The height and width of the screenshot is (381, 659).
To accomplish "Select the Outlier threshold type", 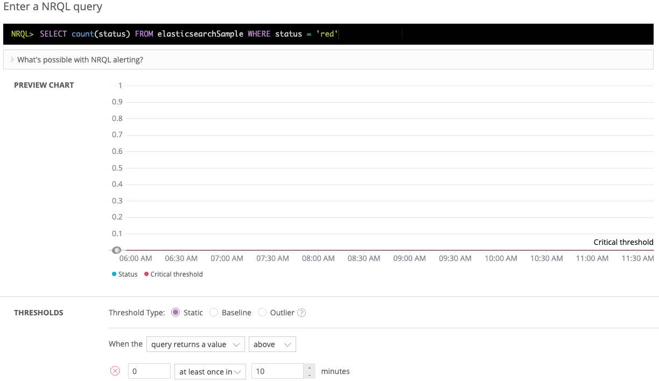I will pos(262,313).
